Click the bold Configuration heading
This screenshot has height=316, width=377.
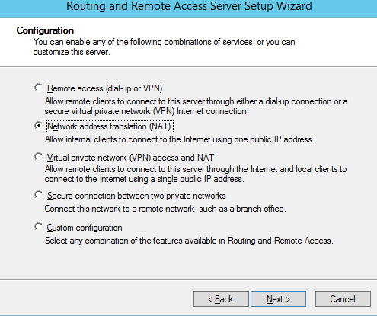(x=45, y=30)
